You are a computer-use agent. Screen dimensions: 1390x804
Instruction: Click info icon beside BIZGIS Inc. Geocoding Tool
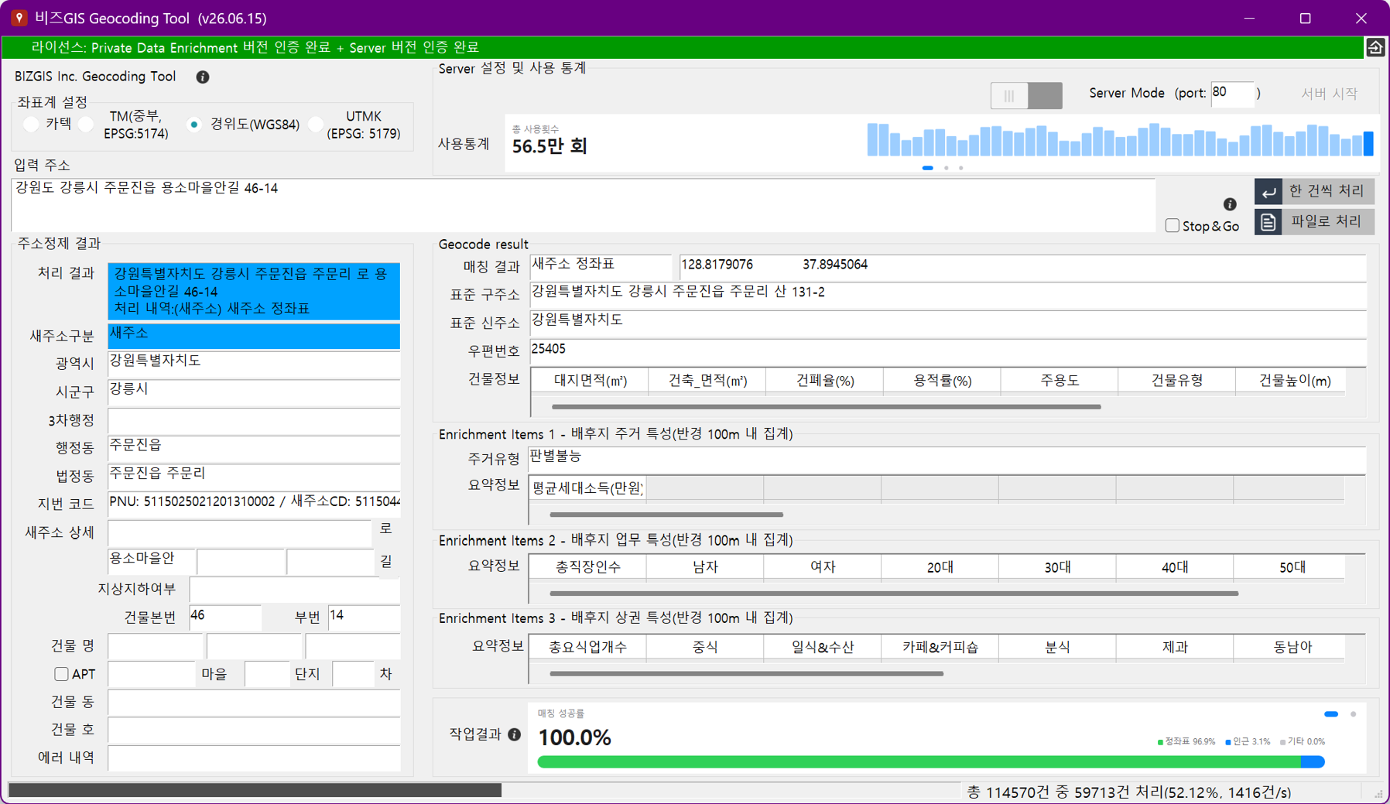[203, 77]
